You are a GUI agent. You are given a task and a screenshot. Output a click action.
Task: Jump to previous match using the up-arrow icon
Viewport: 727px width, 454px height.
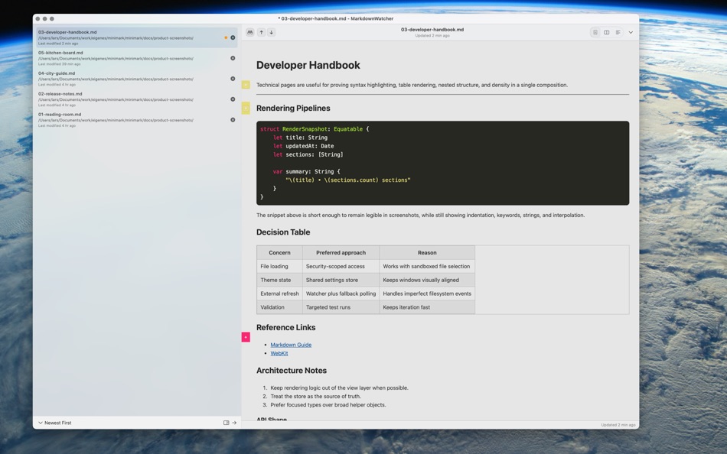(261, 32)
